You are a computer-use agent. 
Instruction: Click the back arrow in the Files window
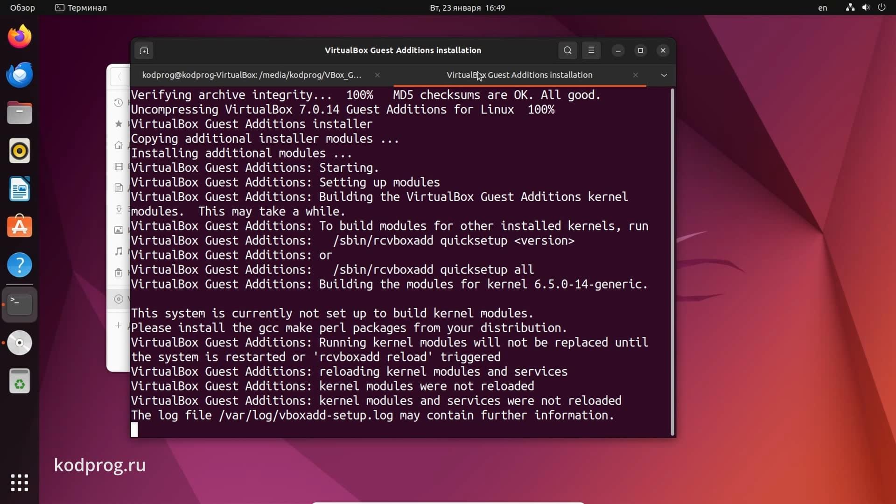[119, 77]
